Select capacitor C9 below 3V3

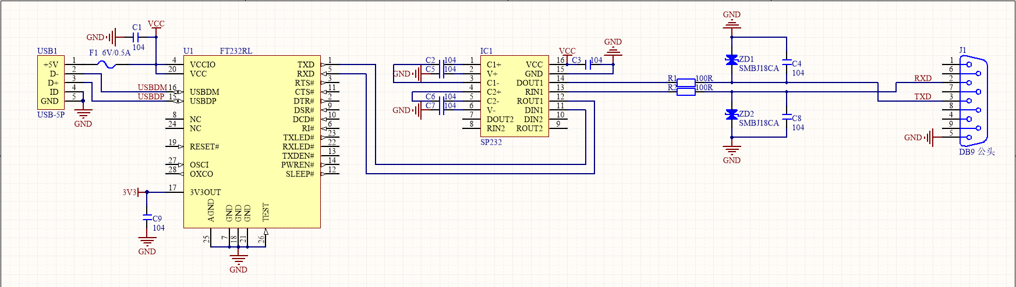pos(147,218)
